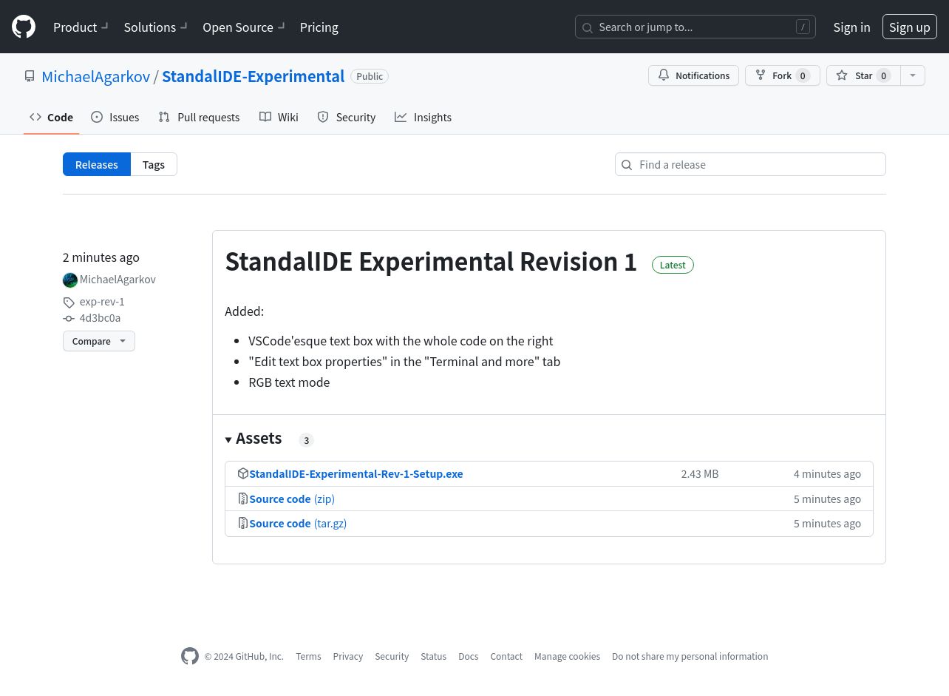Viewport: 949px width, 696px height.
Task: Open the Privacy footer link
Action: (x=347, y=656)
